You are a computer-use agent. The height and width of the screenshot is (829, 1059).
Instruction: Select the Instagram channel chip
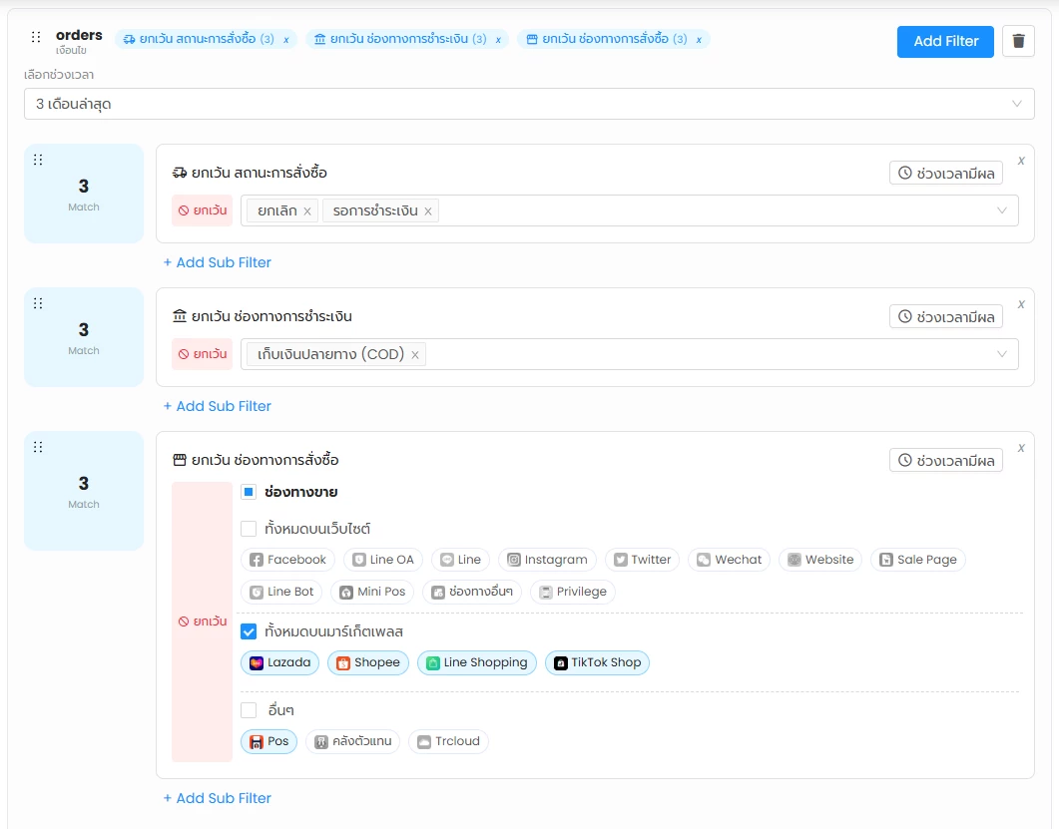point(547,560)
